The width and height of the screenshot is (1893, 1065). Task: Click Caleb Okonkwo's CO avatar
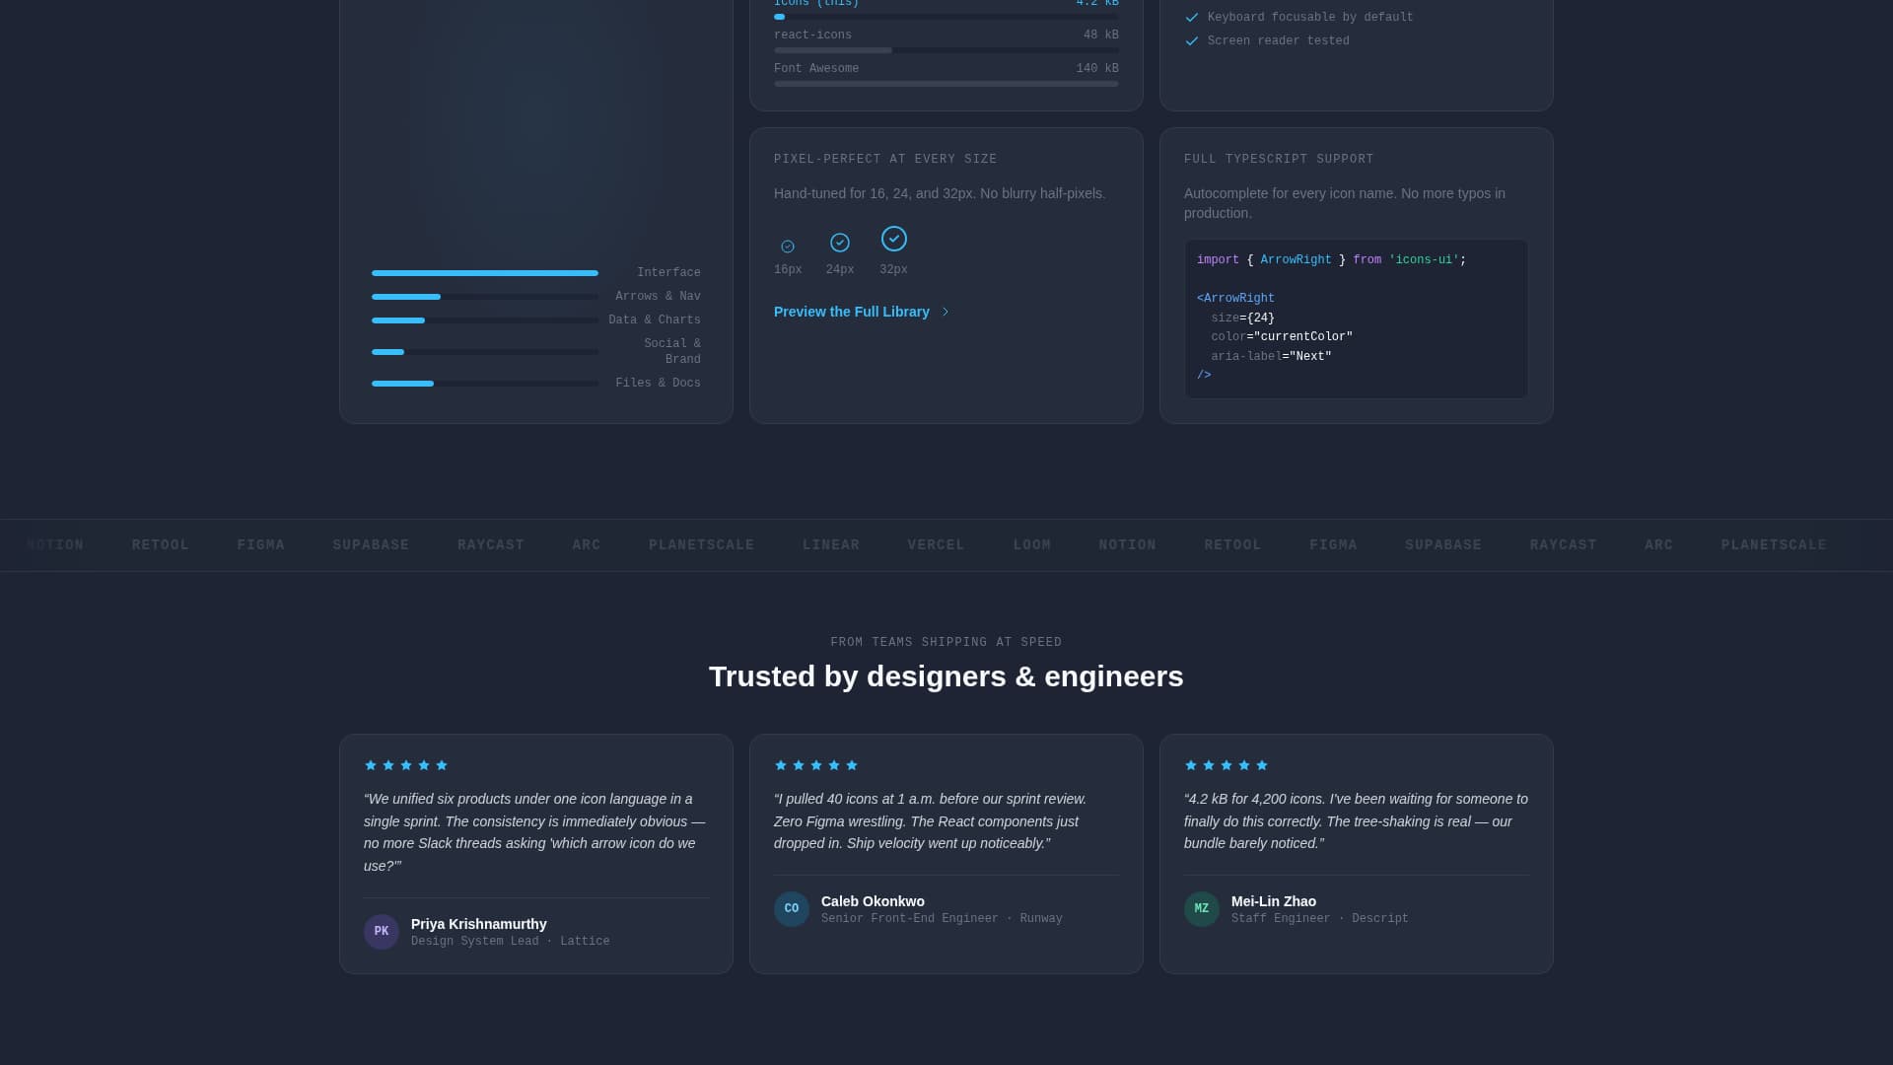click(x=792, y=908)
